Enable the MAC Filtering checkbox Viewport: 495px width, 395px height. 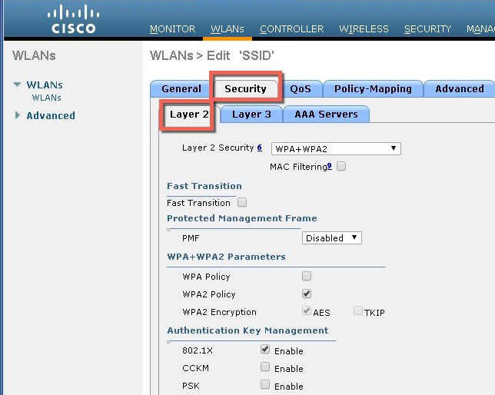pyautogui.click(x=341, y=166)
